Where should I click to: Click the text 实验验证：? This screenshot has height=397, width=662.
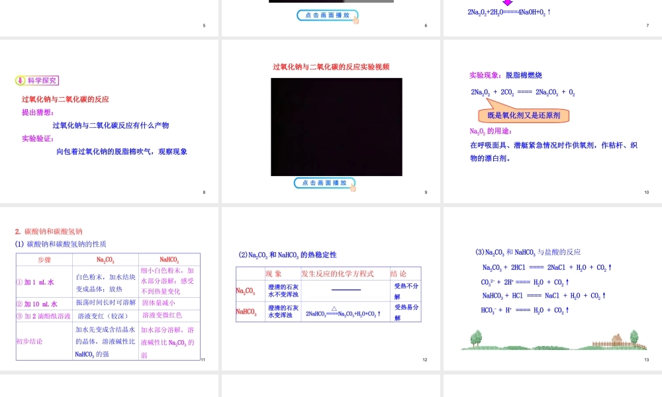point(38,138)
